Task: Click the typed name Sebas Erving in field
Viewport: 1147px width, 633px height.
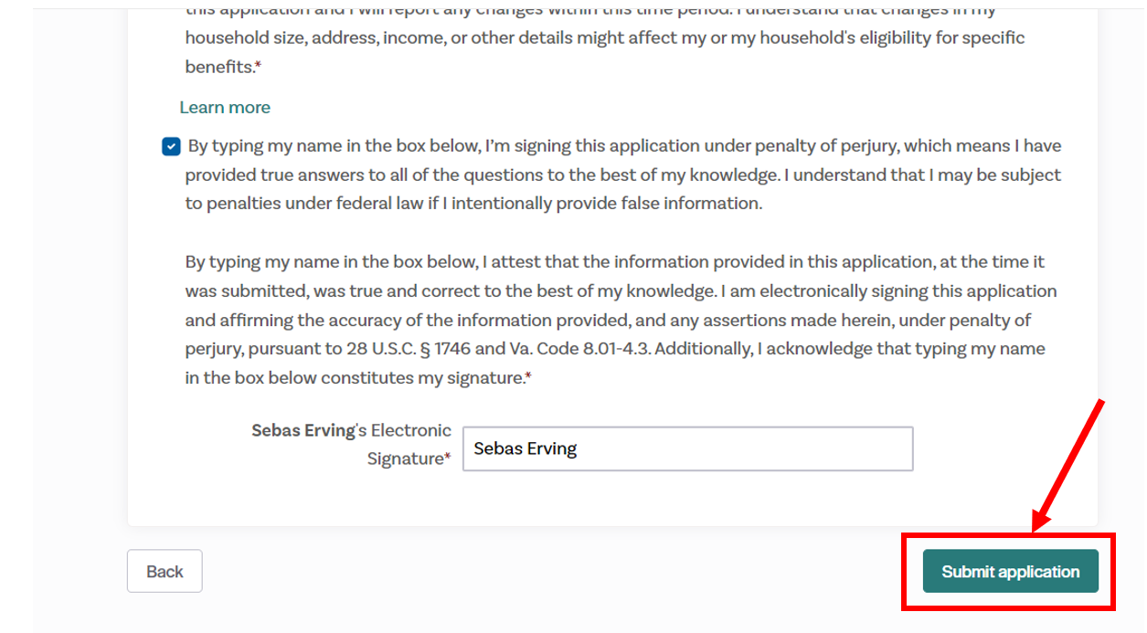Action: tap(526, 449)
